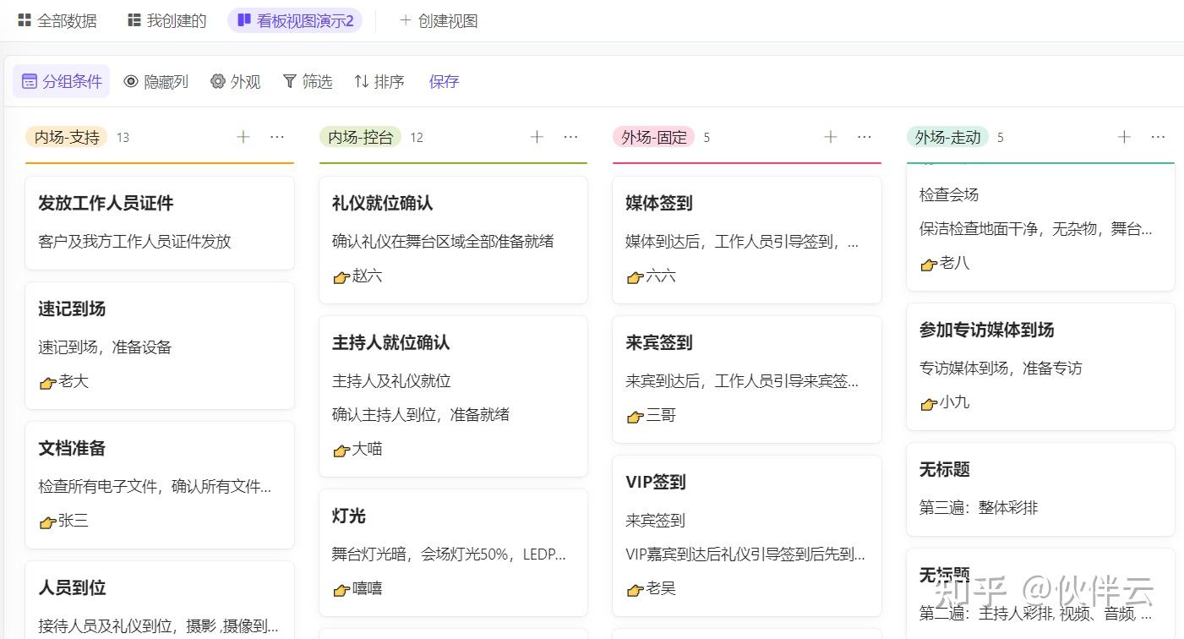Click text 确认主持人到位，准备就绪
1184x639 pixels.
pyautogui.click(x=421, y=414)
